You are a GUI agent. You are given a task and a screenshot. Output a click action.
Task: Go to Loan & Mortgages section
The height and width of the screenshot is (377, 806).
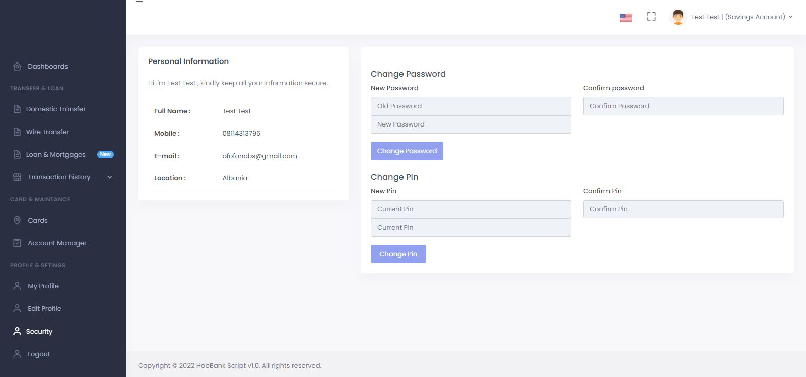[55, 154]
